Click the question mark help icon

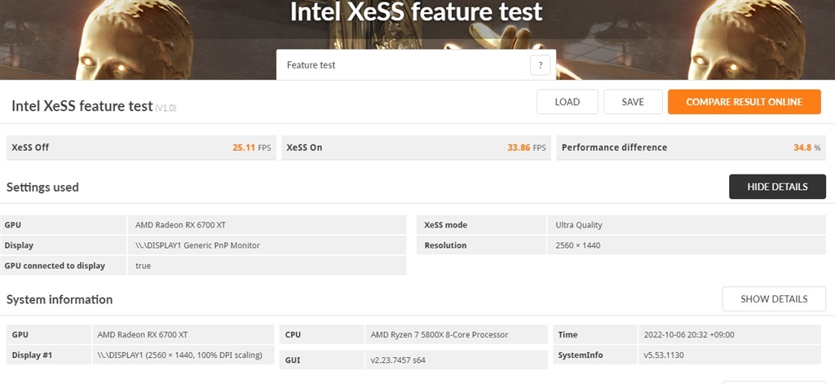540,65
